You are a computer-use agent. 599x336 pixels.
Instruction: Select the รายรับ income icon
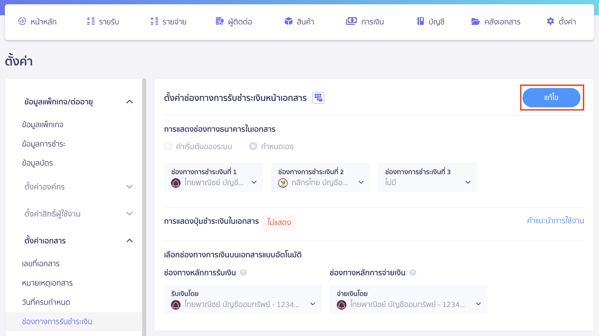point(91,21)
